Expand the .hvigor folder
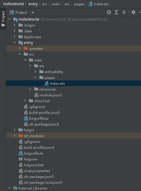Screen dimensions: 141x191 (14, 25)
